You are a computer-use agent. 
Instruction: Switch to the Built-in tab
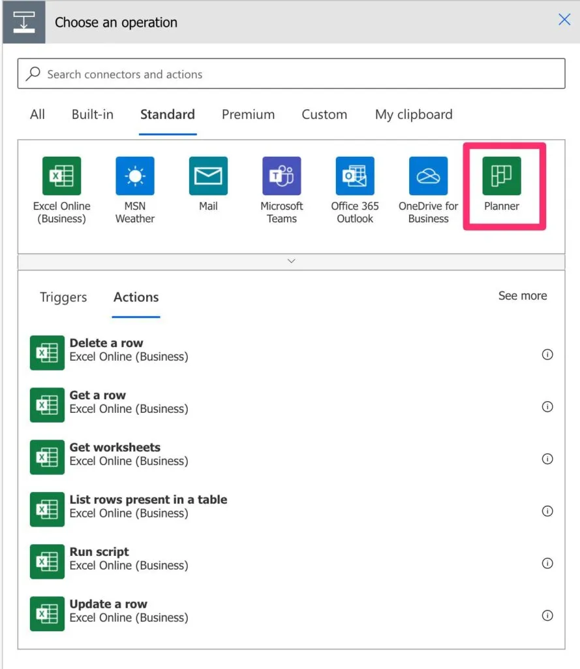click(x=92, y=114)
